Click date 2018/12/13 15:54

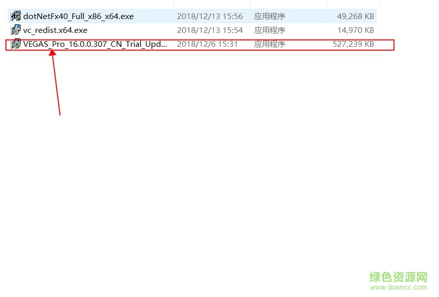click(209, 30)
